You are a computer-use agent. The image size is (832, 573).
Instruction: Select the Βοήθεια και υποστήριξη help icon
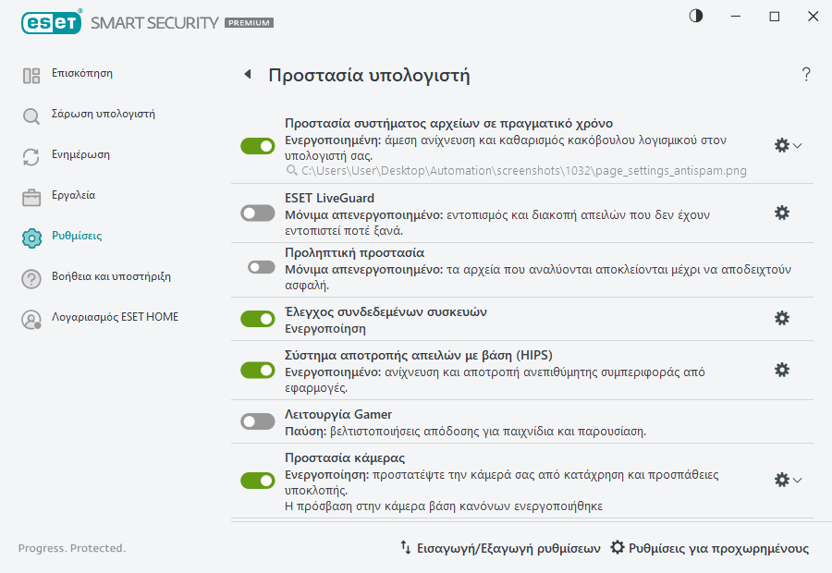click(31, 276)
